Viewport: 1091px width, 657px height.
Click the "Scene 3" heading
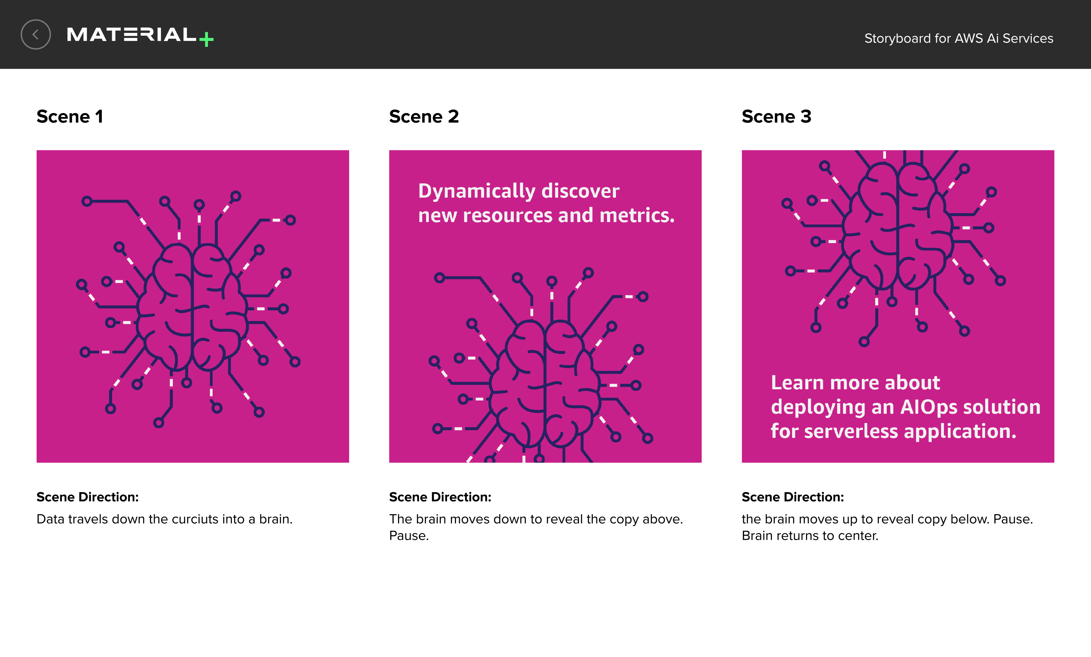pyautogui.click(x=776, y=117)
